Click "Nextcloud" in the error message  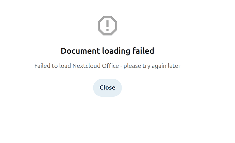click(x=86, y=66)
